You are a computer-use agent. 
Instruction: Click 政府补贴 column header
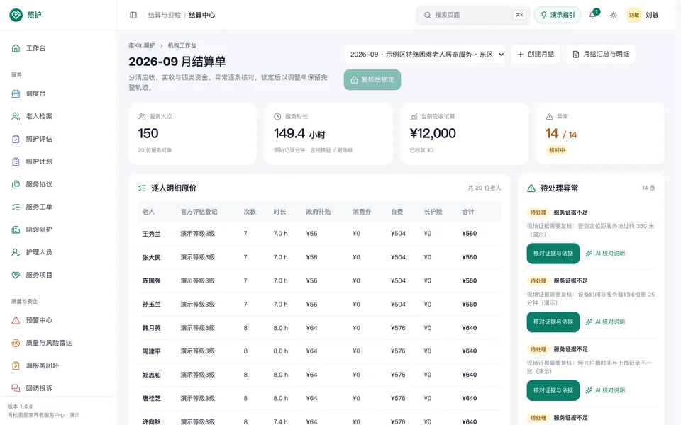319,212
